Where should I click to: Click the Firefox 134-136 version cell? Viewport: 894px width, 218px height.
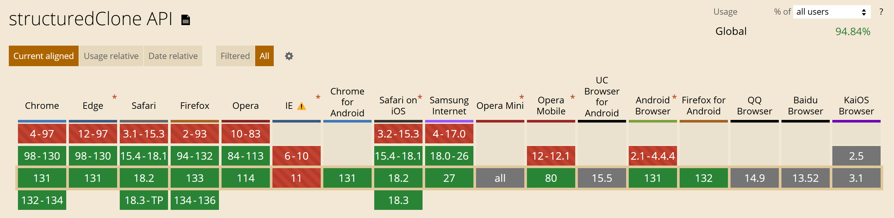pos(195,200)
